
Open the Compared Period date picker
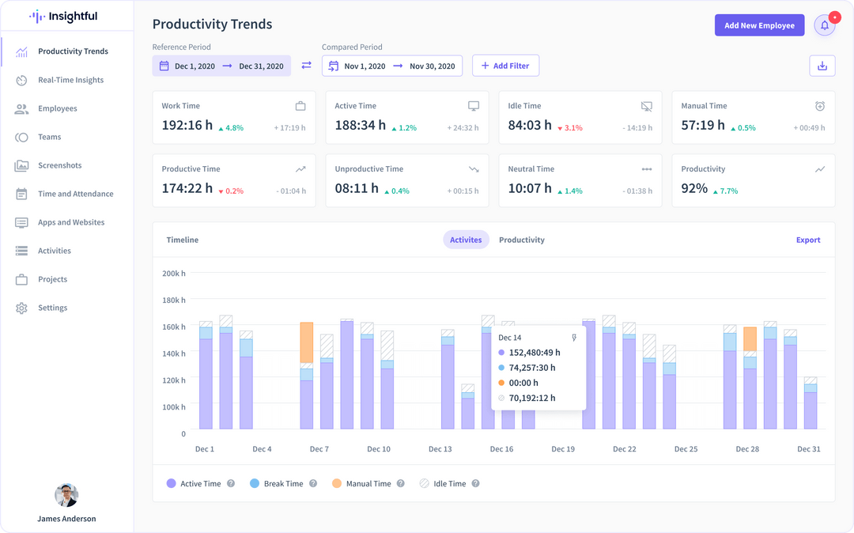(392, 66)
